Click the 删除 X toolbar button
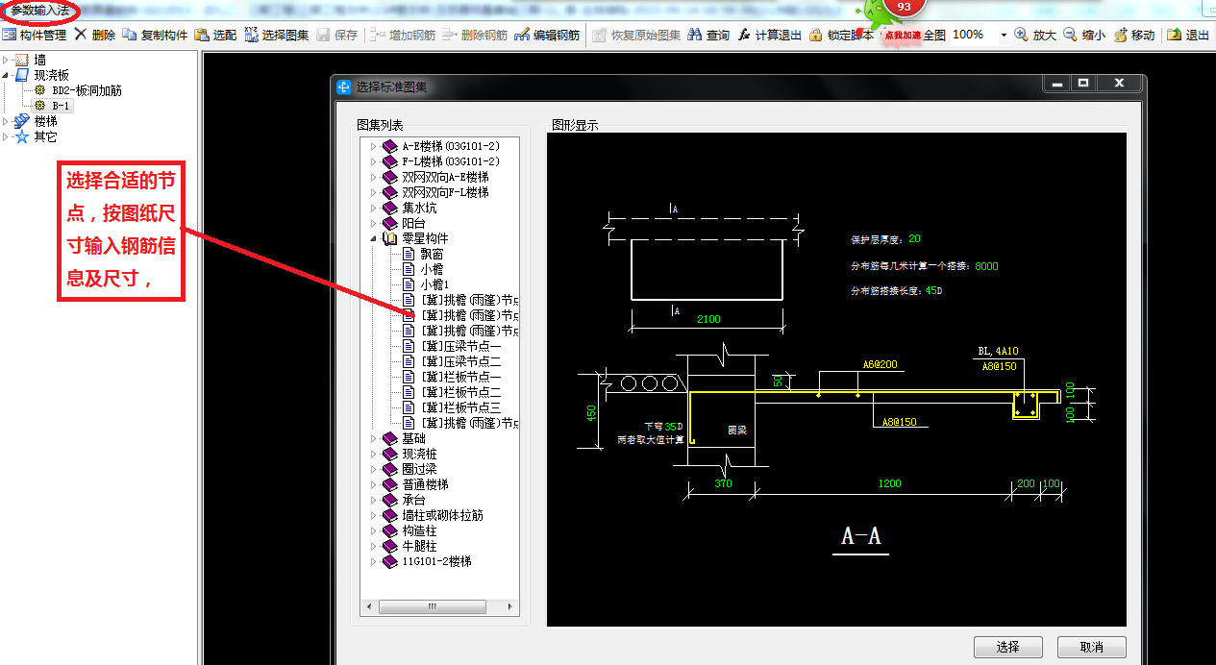 point(95,35)
